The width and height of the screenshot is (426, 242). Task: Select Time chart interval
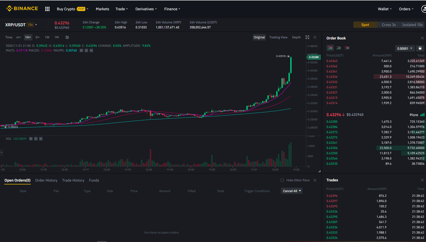pos(9,37)
